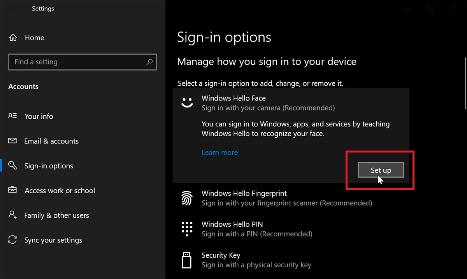467x279 pixels.
Task: Click the Your info person icon
Action: click(12, 116)
